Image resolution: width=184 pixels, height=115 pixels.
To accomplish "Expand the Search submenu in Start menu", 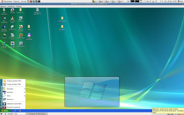I will [14, 96].
